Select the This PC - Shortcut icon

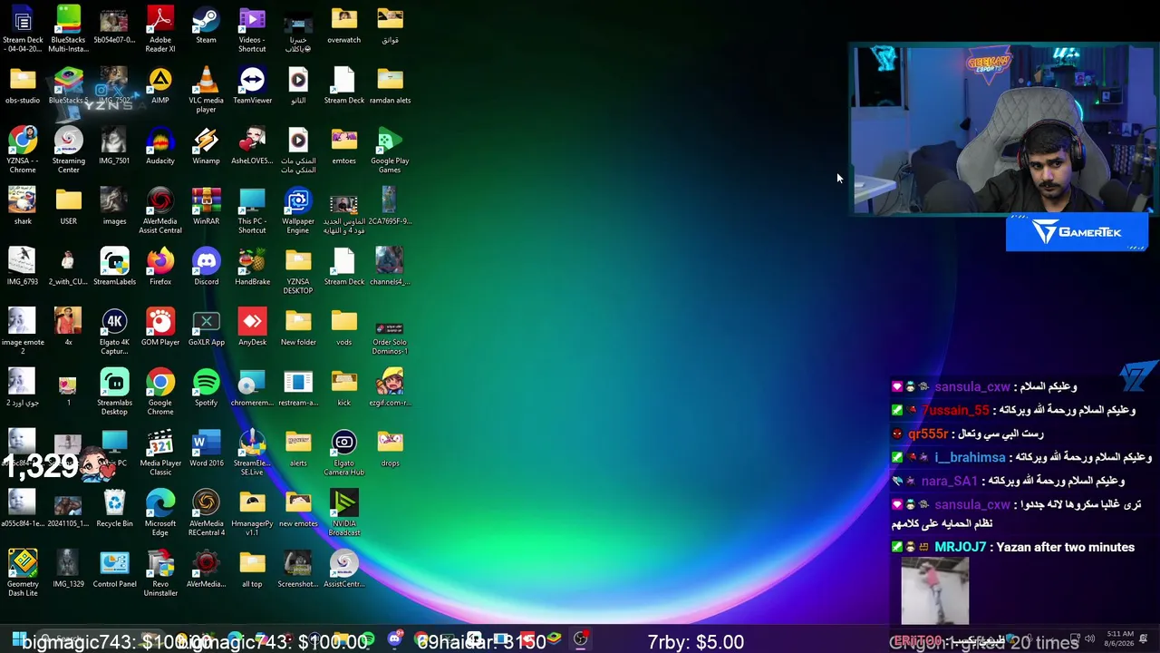point(252,210)
